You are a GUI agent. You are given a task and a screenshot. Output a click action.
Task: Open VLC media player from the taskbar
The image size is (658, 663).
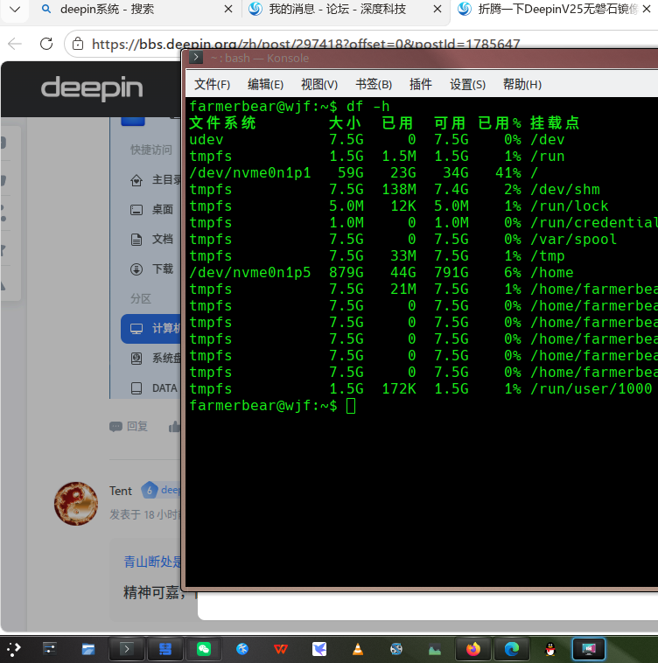click(358, 649)
